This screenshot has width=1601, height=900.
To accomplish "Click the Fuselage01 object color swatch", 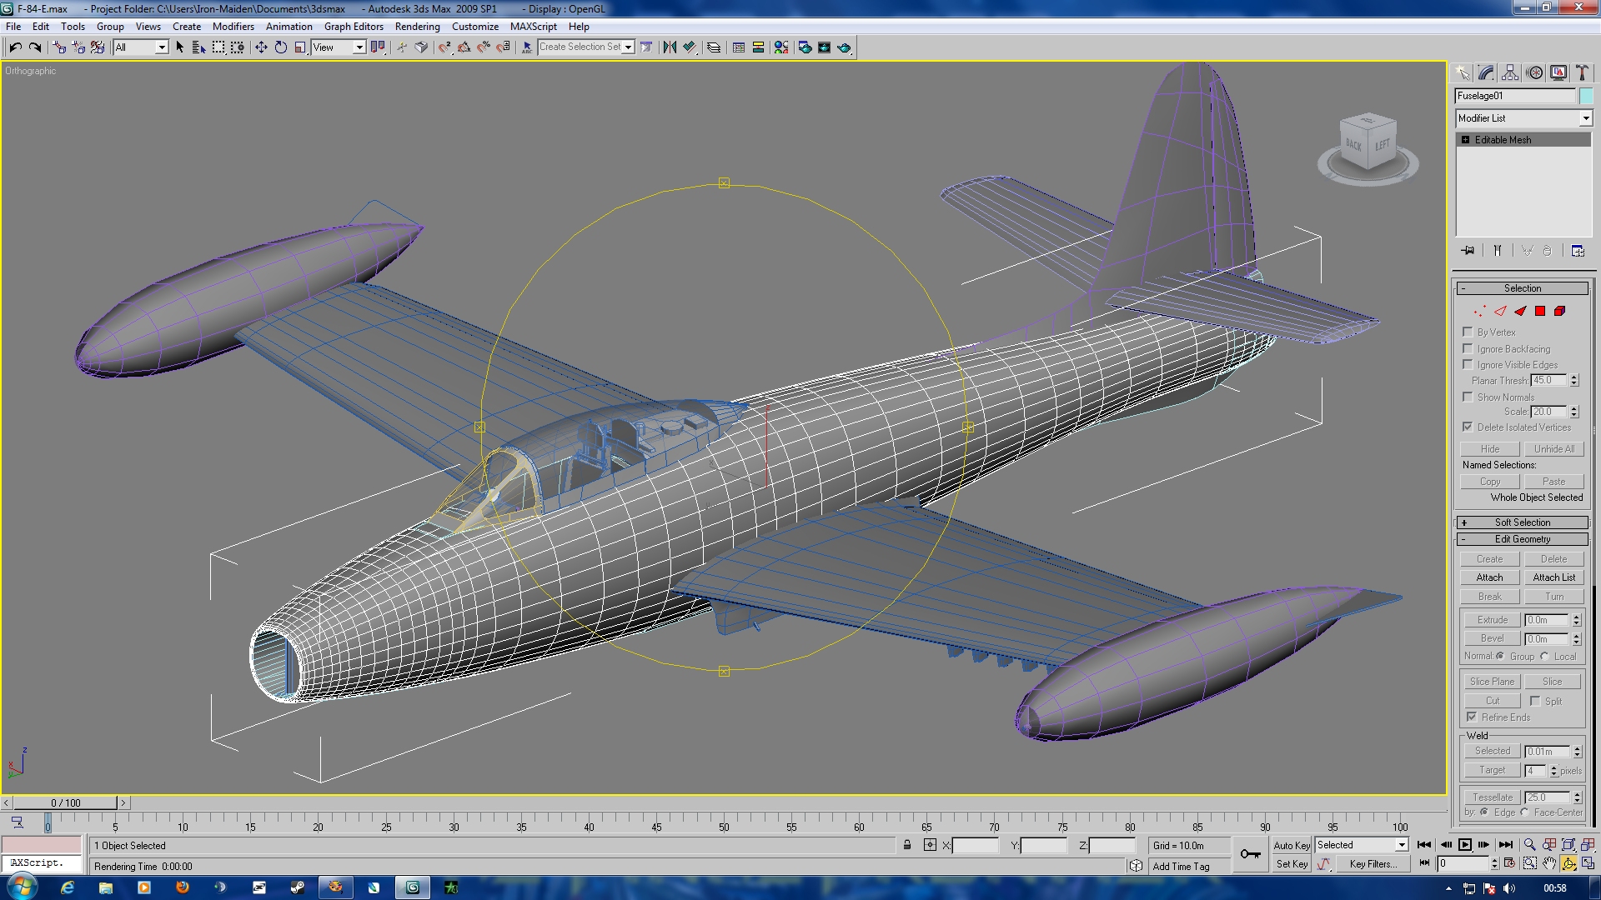I will (1586, 96).
